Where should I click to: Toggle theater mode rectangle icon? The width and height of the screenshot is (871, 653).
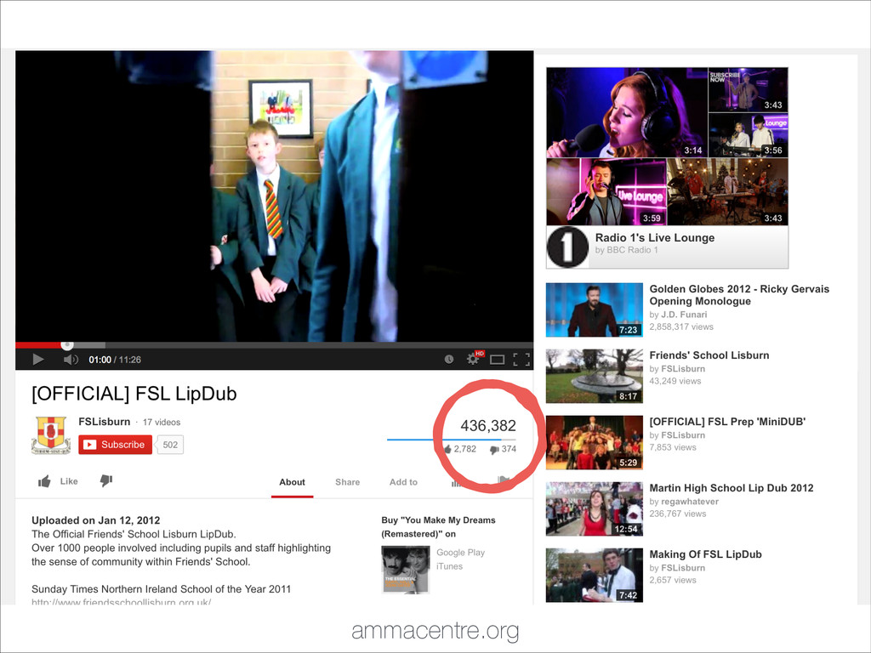(x=497, y=360)
